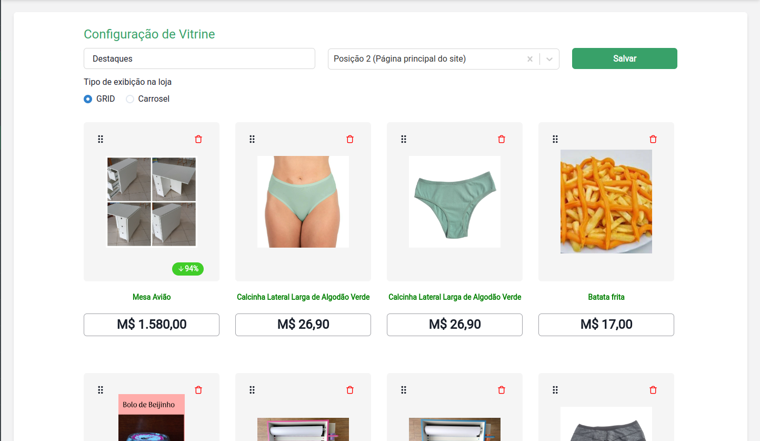
Task: Switch display type to Carrosel
Action: coord(129,99)
